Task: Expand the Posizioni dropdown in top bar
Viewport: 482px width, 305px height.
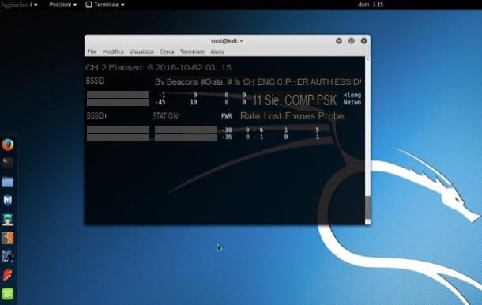Action: pyautogui.click(x=62, y=5)
